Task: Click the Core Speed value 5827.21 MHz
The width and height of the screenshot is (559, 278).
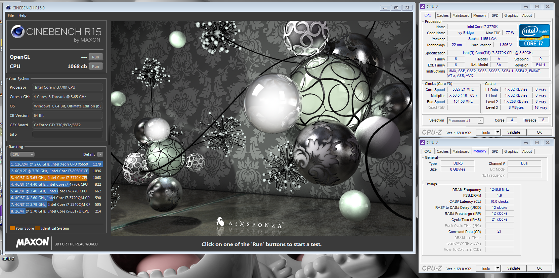Action: tap(463, 90)
